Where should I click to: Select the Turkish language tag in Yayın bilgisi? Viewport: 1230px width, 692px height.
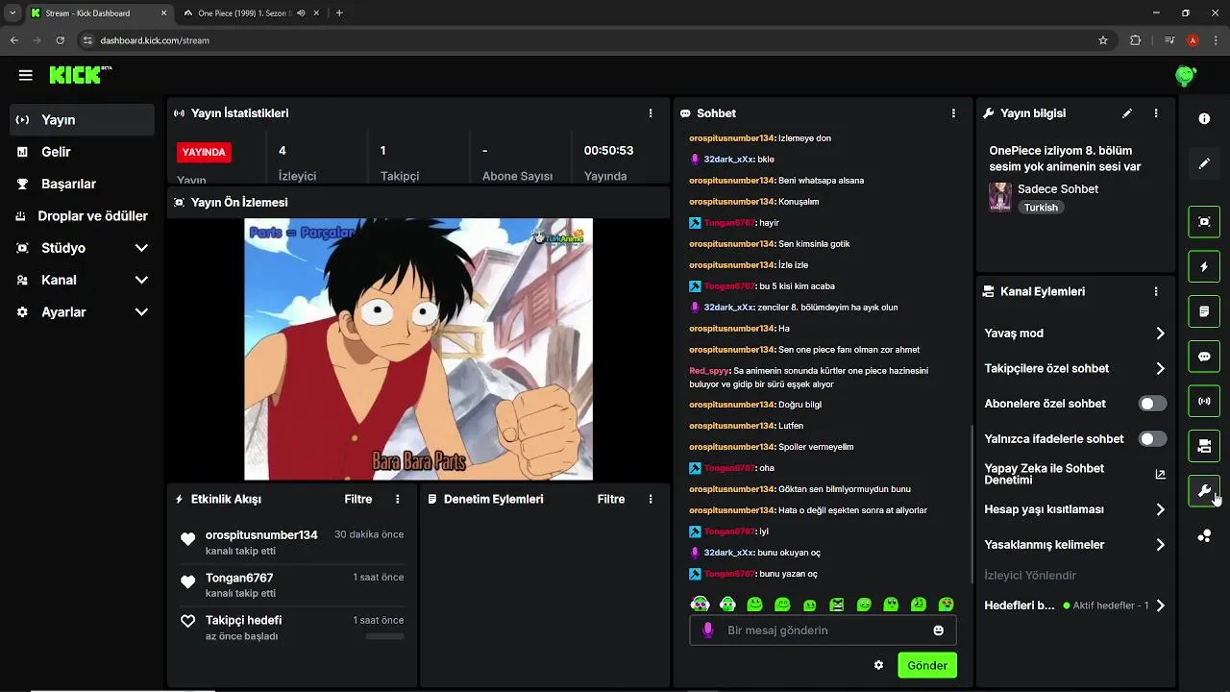[x=1041, y=208]
